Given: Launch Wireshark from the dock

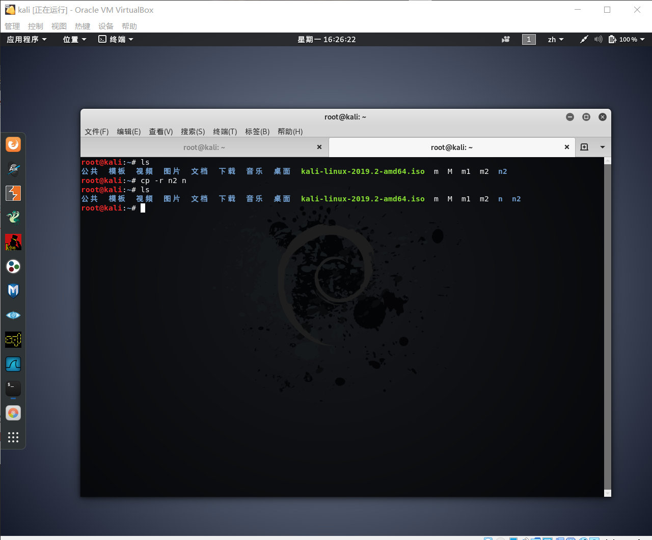Looking at the screenshot, I should click(13, 364).
